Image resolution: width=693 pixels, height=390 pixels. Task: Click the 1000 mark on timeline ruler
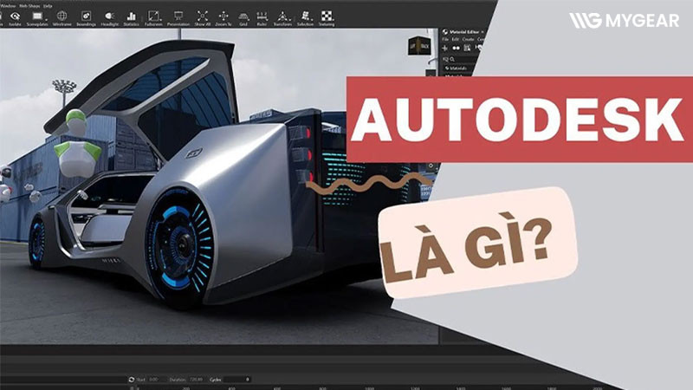tap(369, 387)
